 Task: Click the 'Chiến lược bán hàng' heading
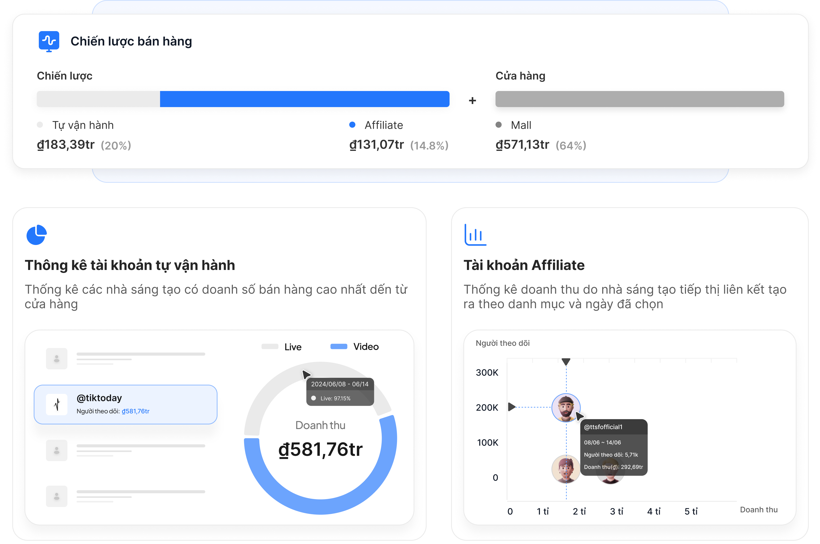coord(131,41)
